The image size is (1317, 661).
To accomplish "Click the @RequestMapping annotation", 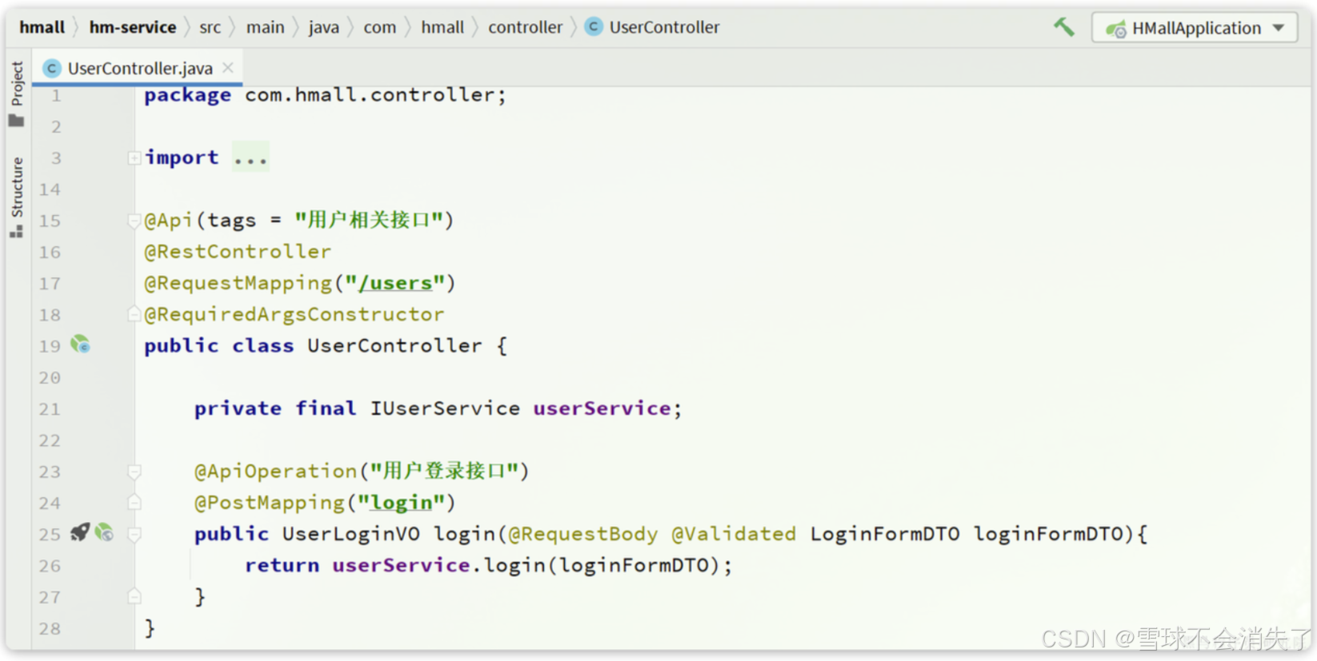I will coord(238,283).
